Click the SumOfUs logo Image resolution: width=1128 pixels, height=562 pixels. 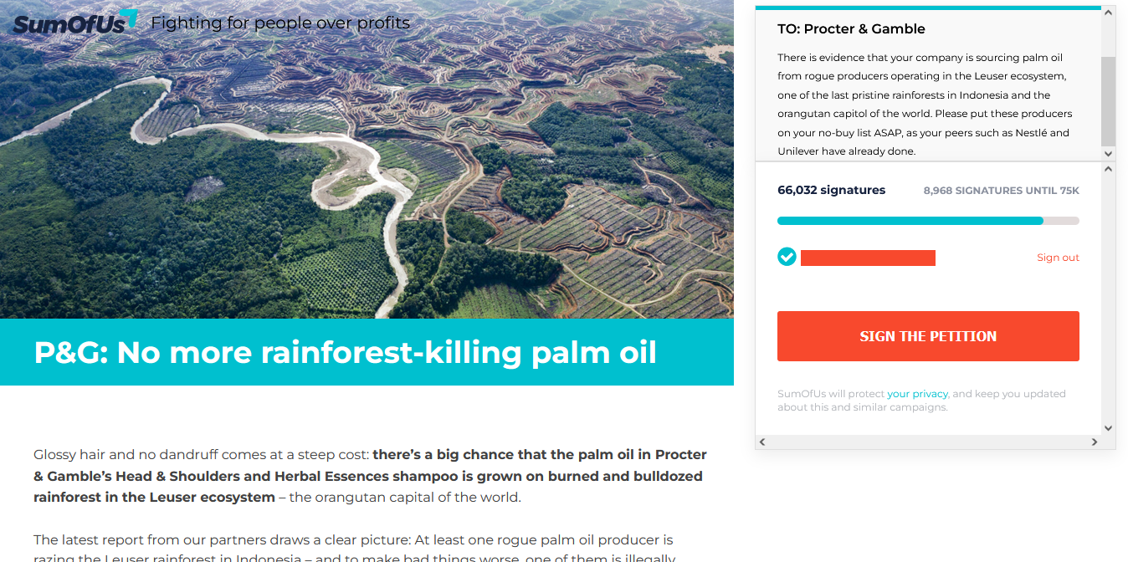(74, 23)
